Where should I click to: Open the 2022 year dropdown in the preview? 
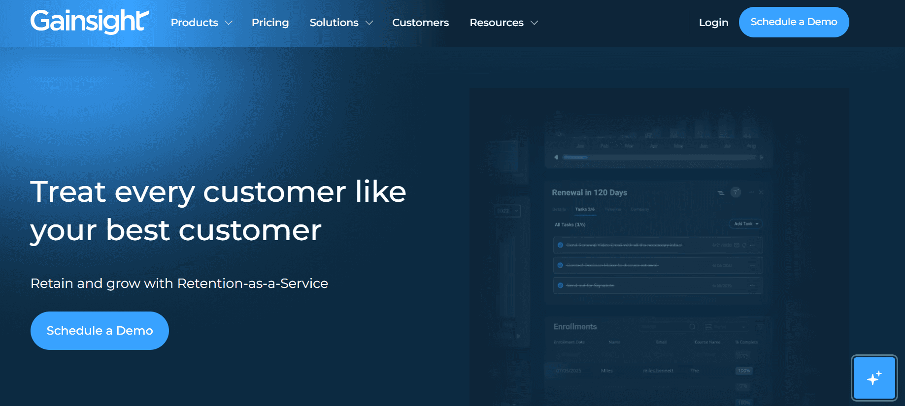[507, 211]
